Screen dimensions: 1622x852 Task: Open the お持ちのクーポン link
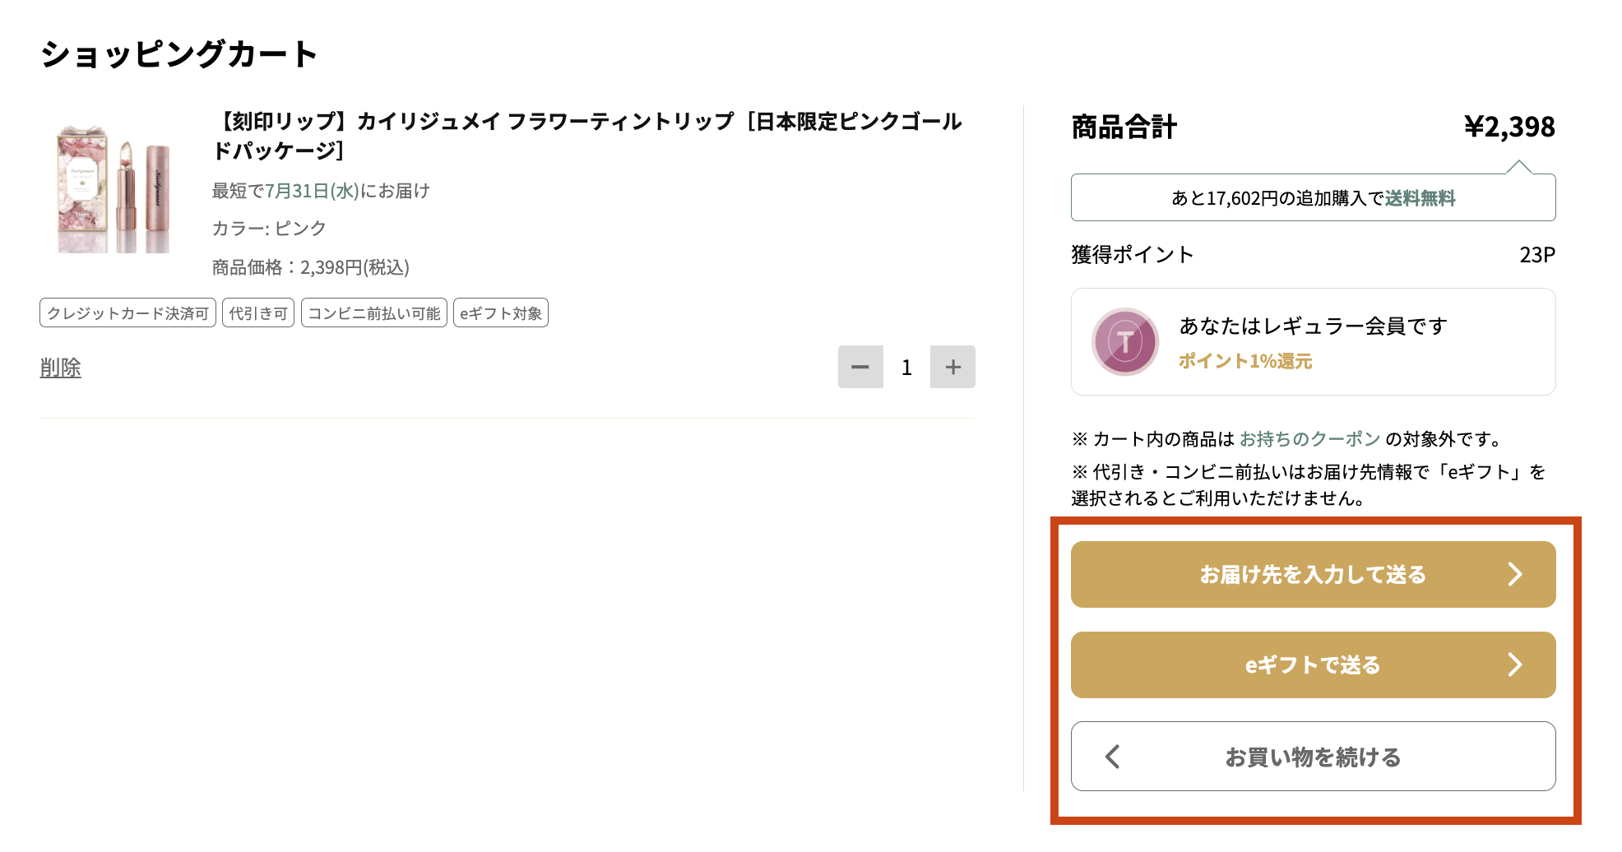click(x=1309, y=439)
